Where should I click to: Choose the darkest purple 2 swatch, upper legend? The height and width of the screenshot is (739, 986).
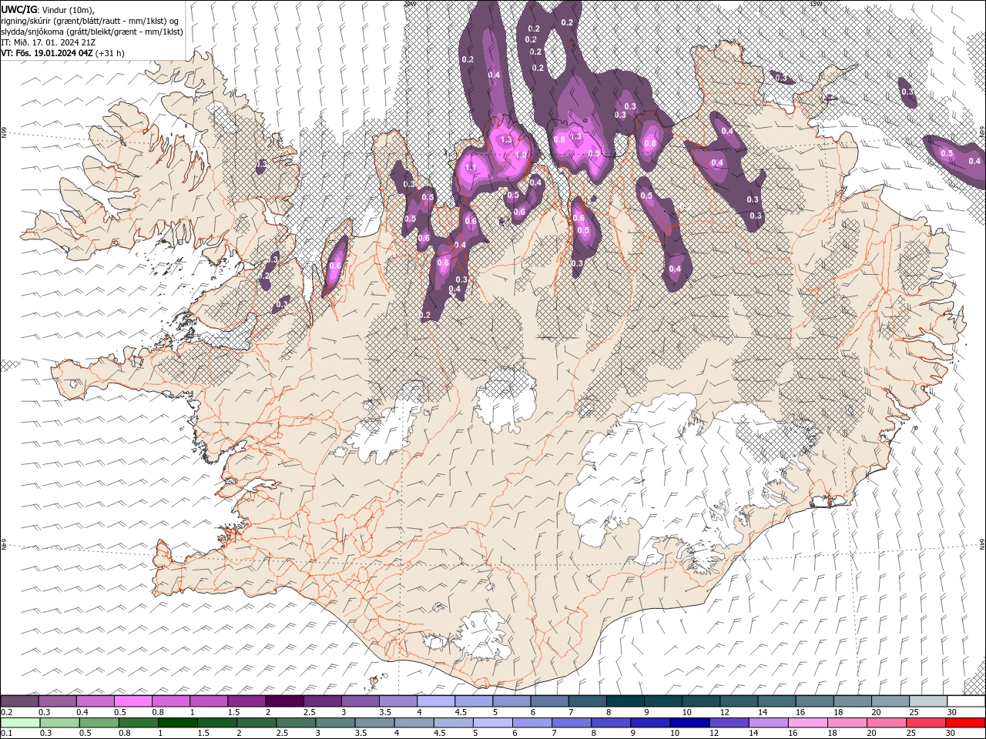[x=284, y=701]
